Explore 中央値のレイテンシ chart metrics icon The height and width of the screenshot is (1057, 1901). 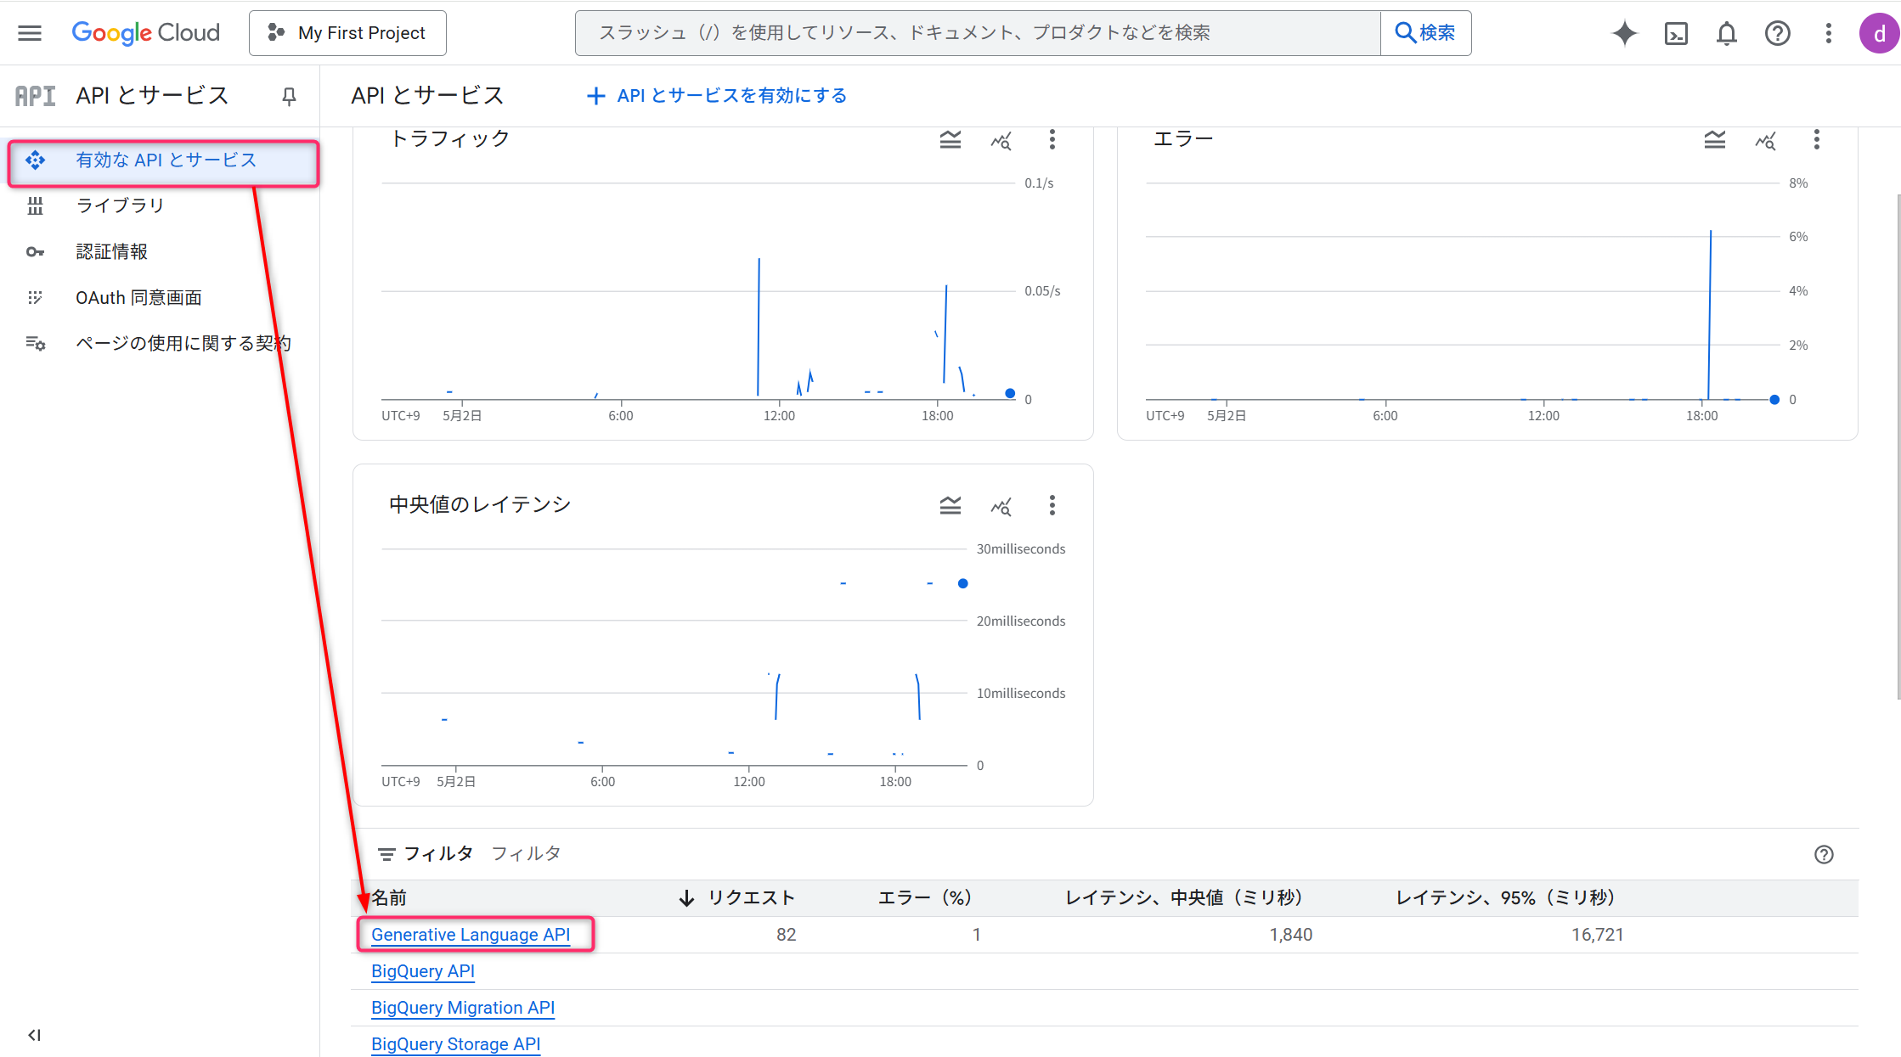coord(1001,507)
